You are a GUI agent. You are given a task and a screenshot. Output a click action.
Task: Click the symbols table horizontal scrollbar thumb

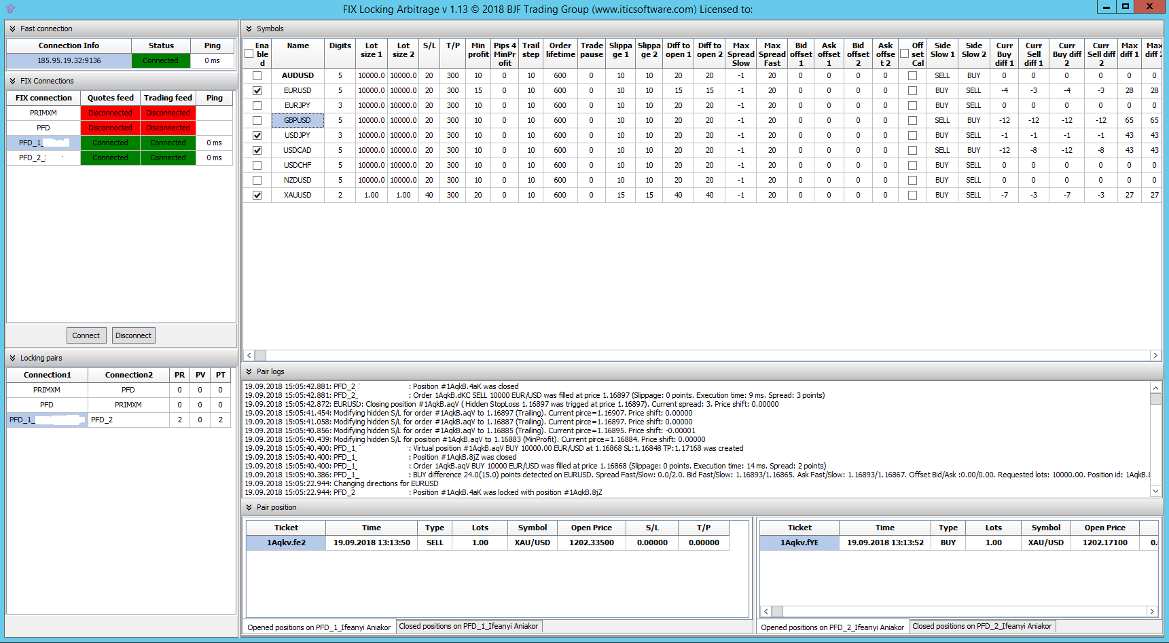click(260, 355)
